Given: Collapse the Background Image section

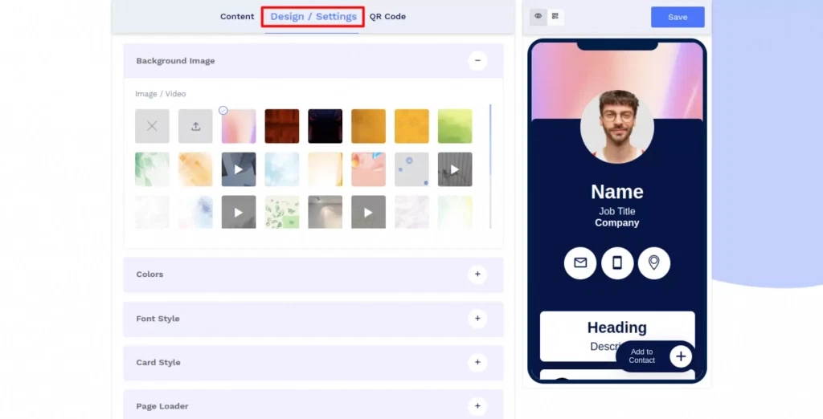Looking at the screenshot, I should 477,60.
